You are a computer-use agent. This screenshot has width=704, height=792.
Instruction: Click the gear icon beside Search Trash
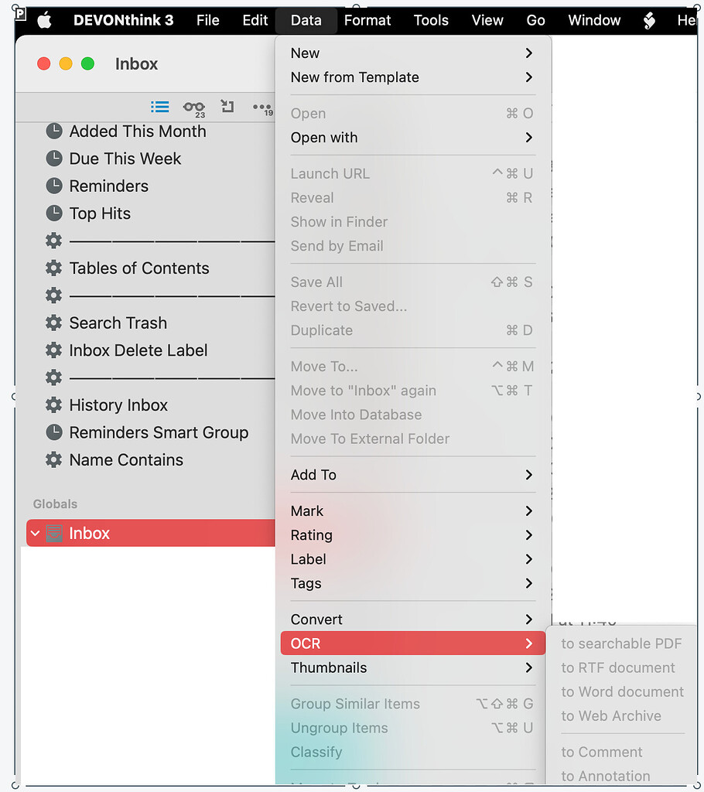pos(53,323)
